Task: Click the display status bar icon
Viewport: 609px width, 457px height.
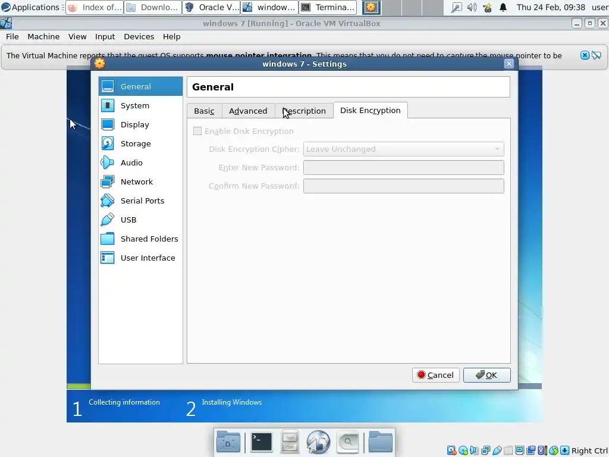Action: [x=519, y=450]
